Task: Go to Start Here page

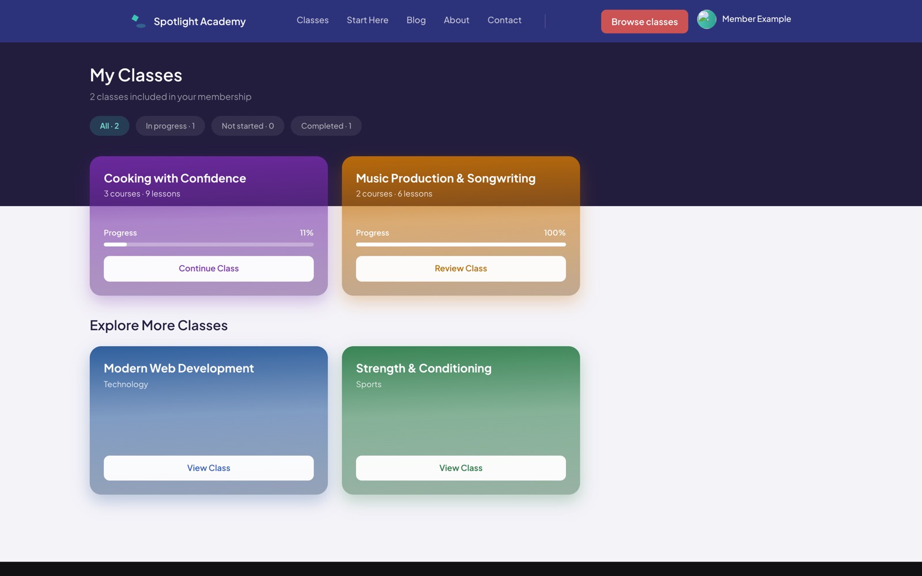Action: [x=368, y=20]
